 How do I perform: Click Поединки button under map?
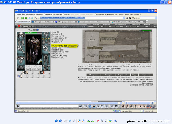93,75
